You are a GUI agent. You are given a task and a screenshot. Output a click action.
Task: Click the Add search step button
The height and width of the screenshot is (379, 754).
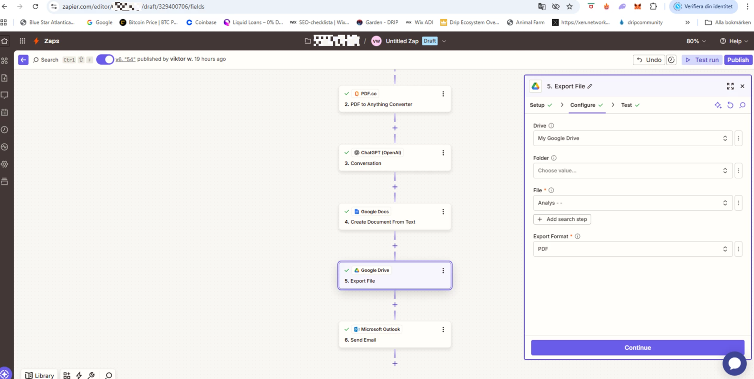tap(562, 219)
